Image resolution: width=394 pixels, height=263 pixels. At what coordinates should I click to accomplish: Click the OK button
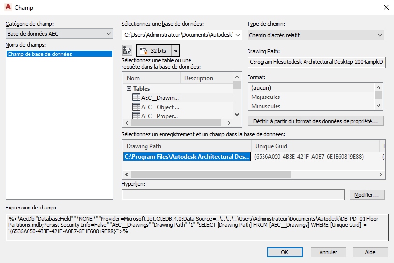[x=285, y=252]
